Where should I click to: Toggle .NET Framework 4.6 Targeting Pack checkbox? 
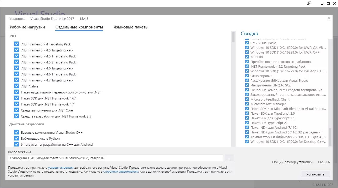[17, 68]
